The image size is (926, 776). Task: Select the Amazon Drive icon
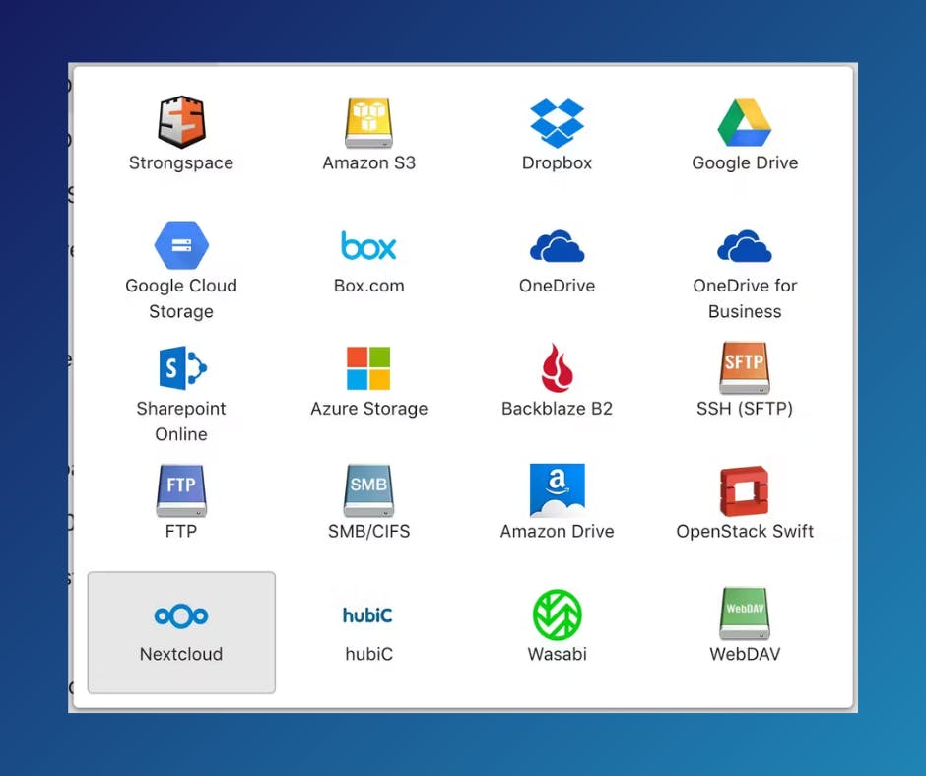(x=557, y=490)
